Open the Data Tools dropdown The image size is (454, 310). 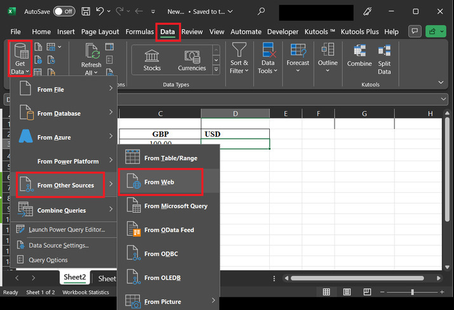[x=267, y=58]
